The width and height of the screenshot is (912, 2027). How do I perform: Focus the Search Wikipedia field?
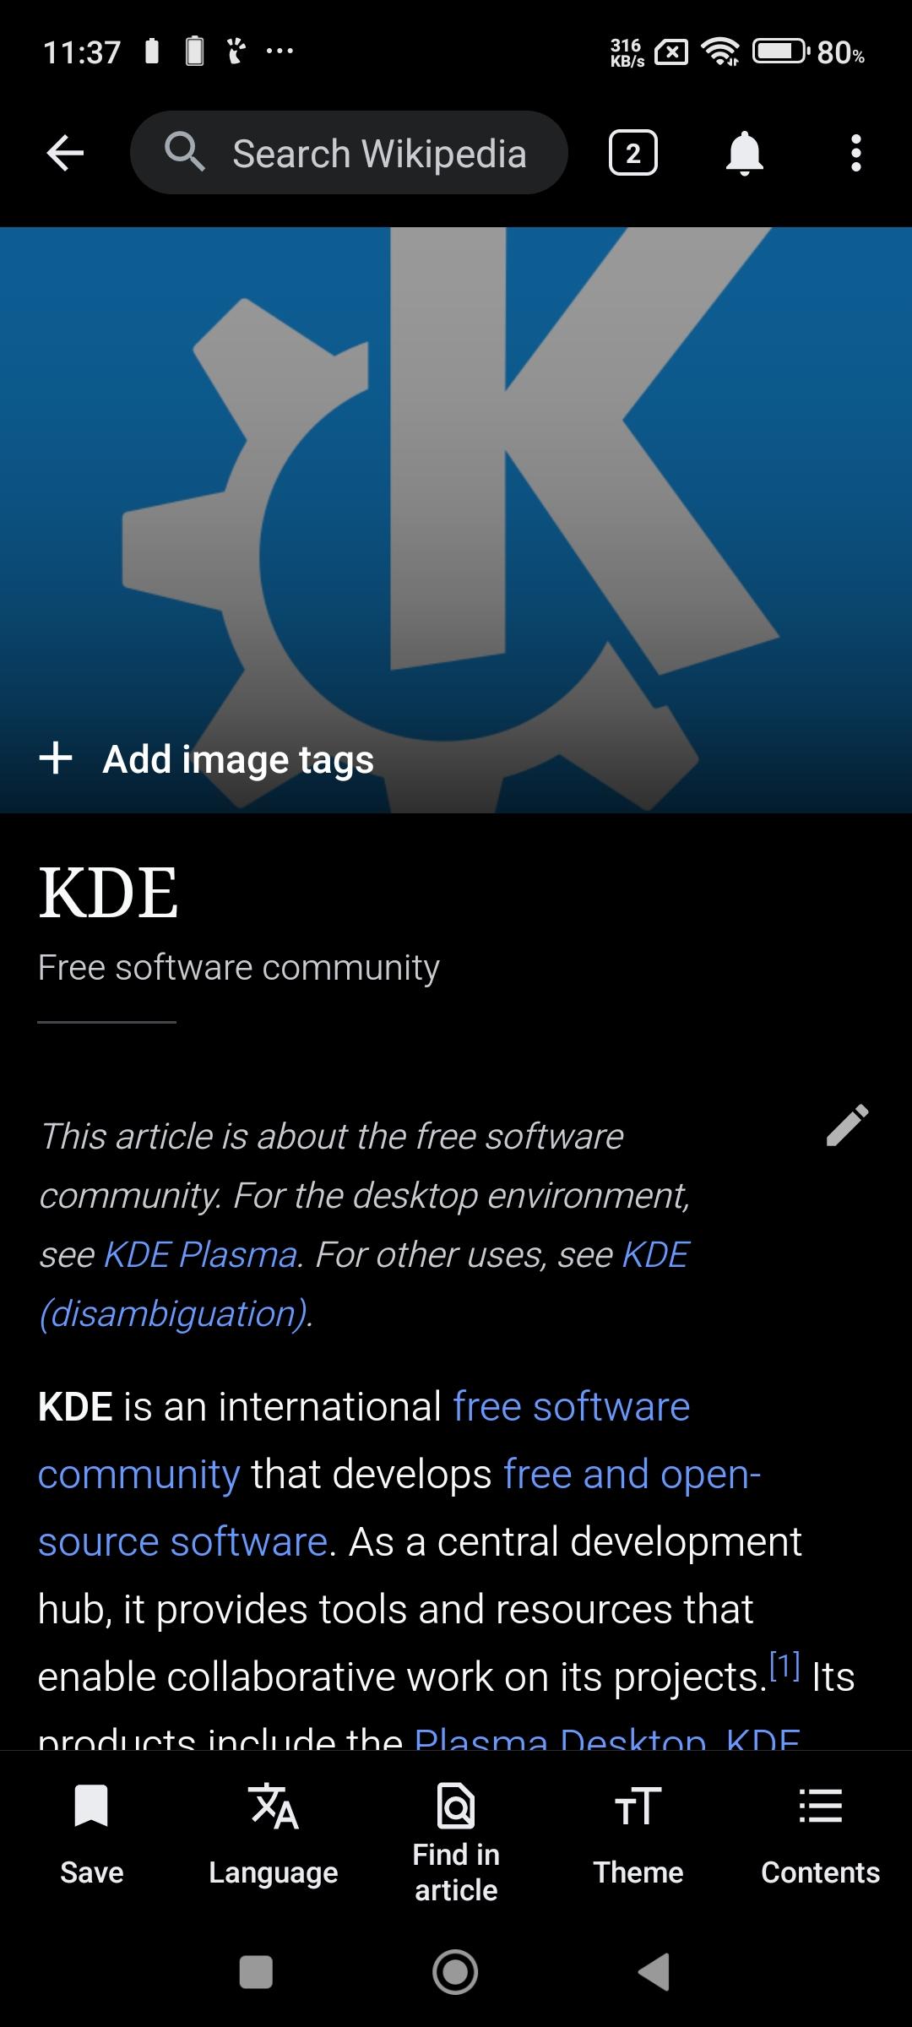[349, 153]
